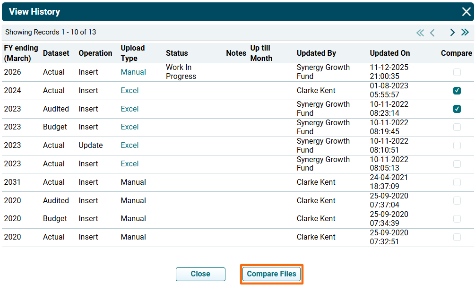This screenshot has width=475, height=292.
Task: Click the Updated On column header
Action: (389, 53)
